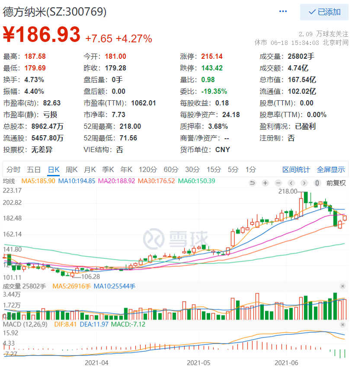Click the volume MA5:26916手 label
Image resolution: width=355 pixels, height=372 pixels.
(x=72, y=286)
